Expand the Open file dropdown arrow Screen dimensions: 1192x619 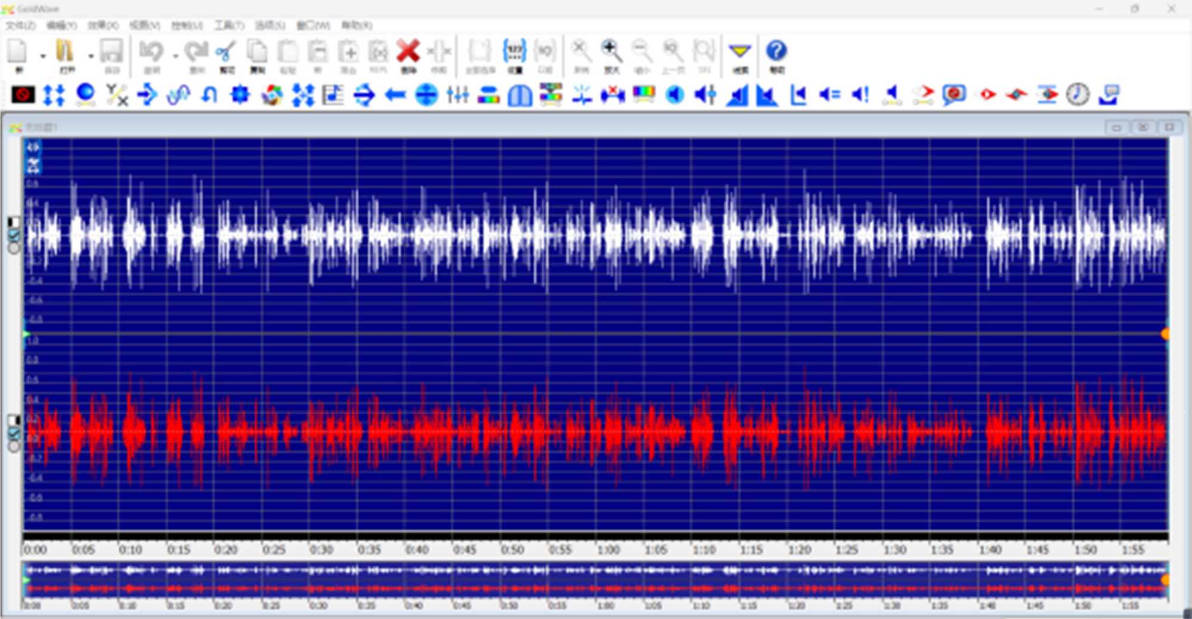[x=91, y=56]
